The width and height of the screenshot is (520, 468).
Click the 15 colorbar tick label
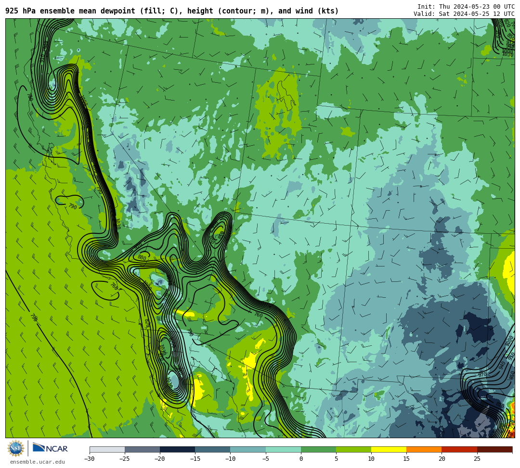(x=406, y=459)
